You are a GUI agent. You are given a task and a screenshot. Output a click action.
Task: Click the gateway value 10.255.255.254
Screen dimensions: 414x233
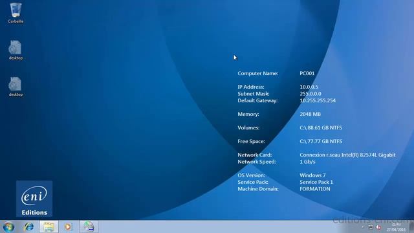point(318,101)
